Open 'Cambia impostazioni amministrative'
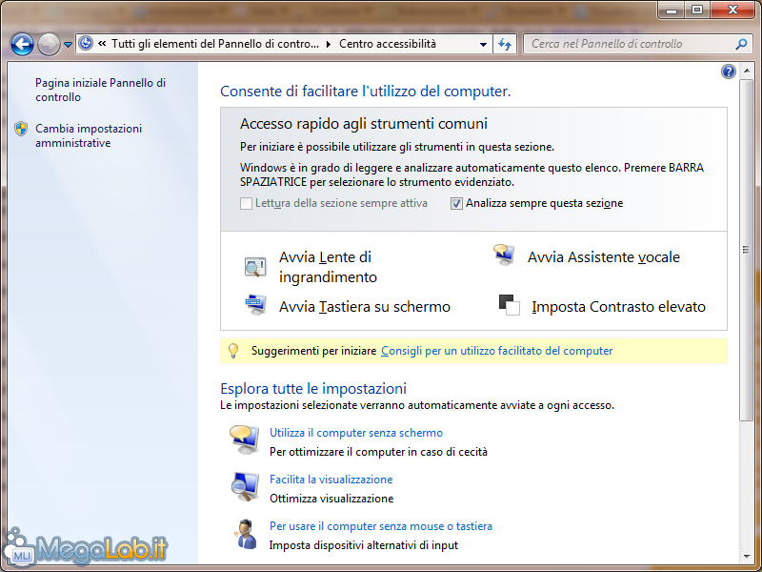Viewport: 762px width, 572px height. click(89, 135)
